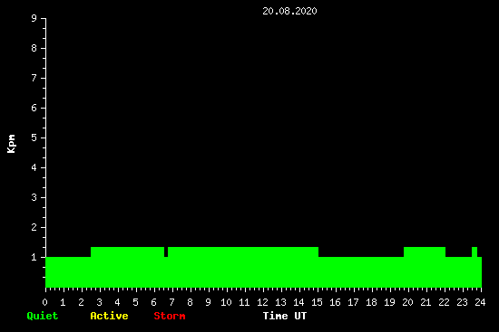Select the red Storm legend label
Screen dimensions: 499x332
pyautogui.click(x=170, y=316)
